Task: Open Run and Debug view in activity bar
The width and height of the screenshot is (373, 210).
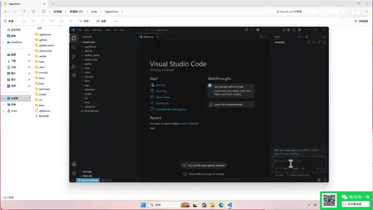Action: [x=74, y=66]
